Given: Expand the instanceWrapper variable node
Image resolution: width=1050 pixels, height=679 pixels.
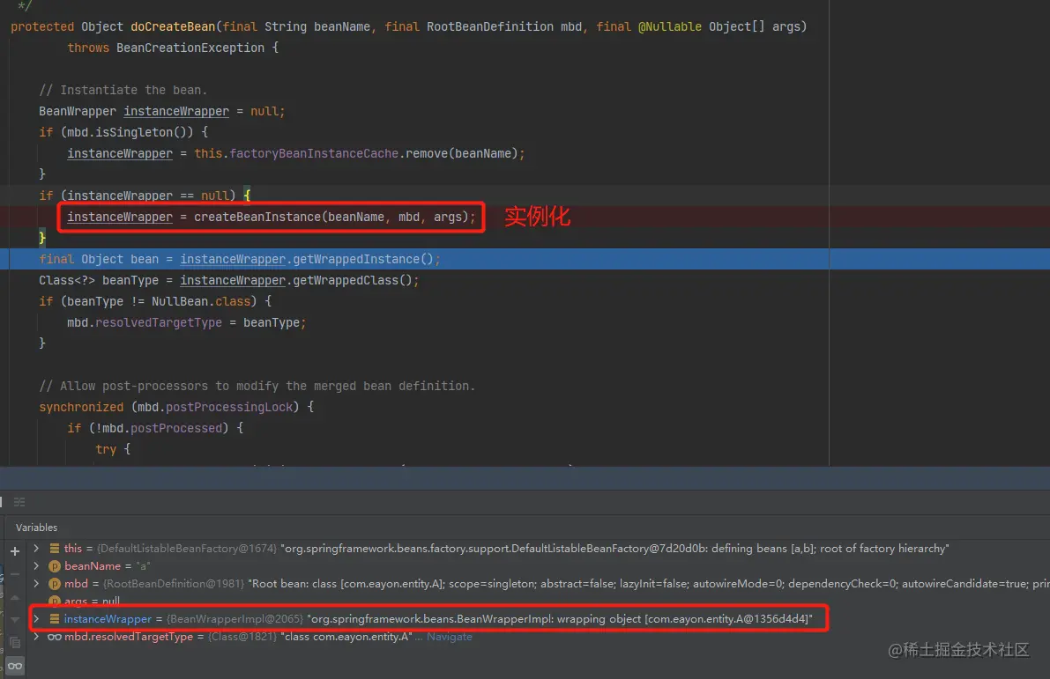Looking at the screenshot, I should (36, 619).
